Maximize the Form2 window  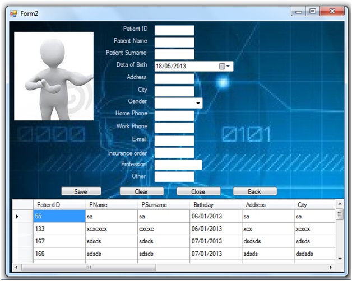point(313,11)
